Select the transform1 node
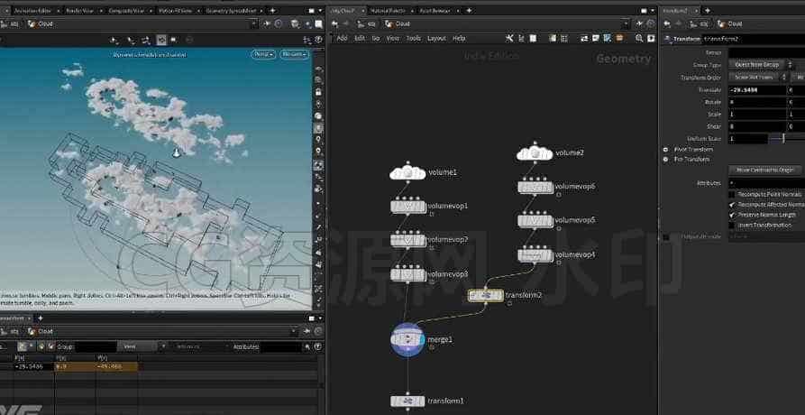This screenshot has width=805, height=415. tap(408, 401)
